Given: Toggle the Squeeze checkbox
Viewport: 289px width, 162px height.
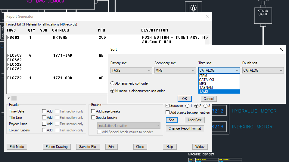Looking at the screenshot, I should pos(168,106).
